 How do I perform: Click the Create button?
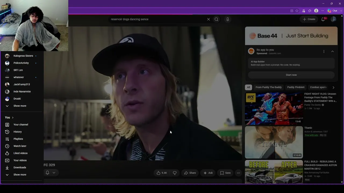[309, 19]
